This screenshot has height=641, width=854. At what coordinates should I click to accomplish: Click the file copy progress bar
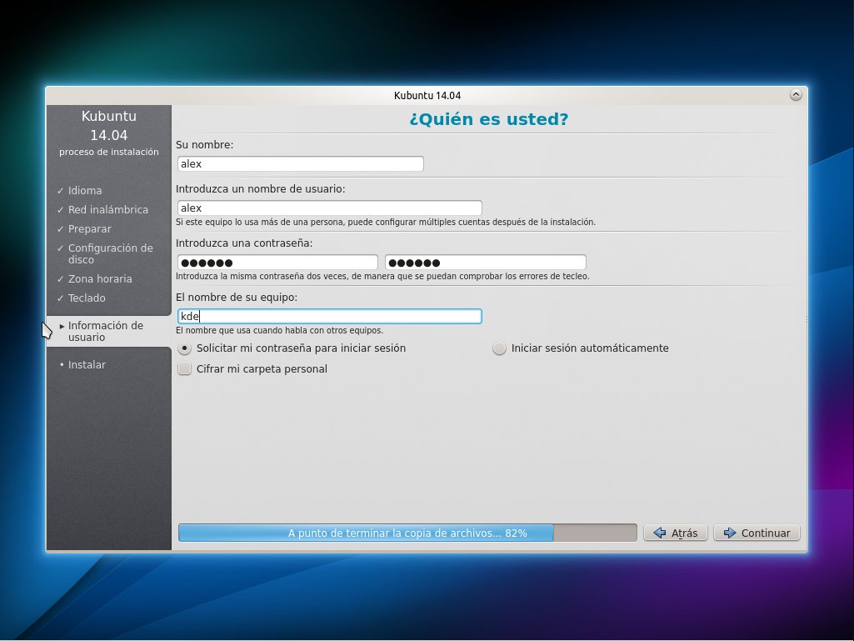407,533
